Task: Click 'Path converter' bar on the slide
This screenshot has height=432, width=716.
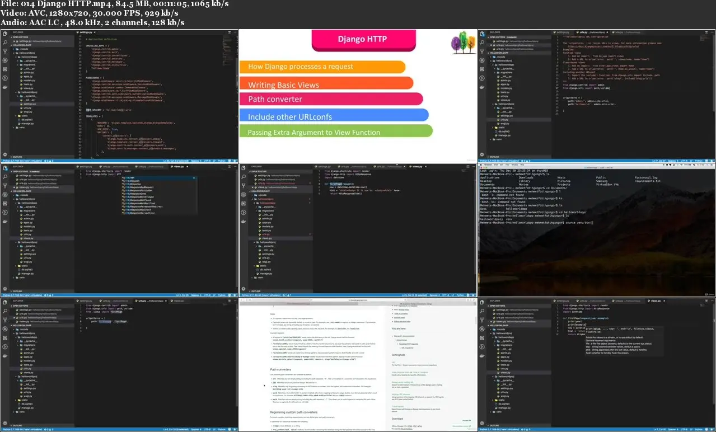Action: pyautogui.click(x=333, y=99)
